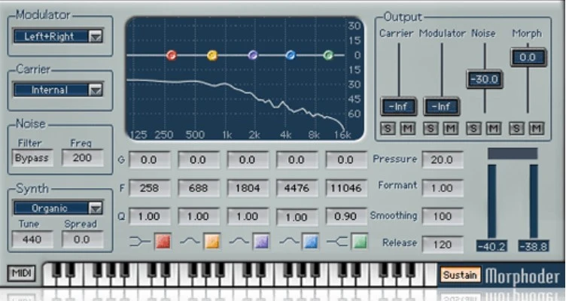Click the Pressure value field

click(x=442, y=160)
